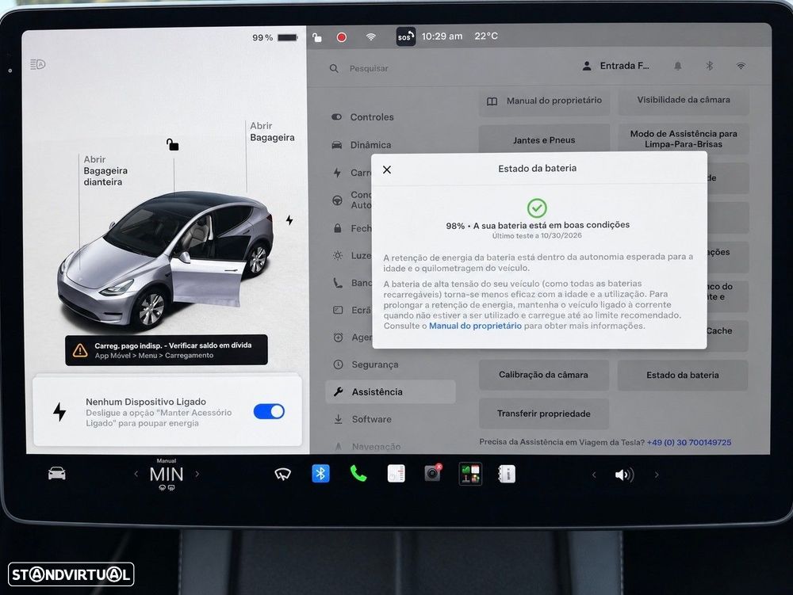This screenshot has height=595, width=793.
Task: Tap roadside assistance phone number +49 link
Action: [689, 442]
